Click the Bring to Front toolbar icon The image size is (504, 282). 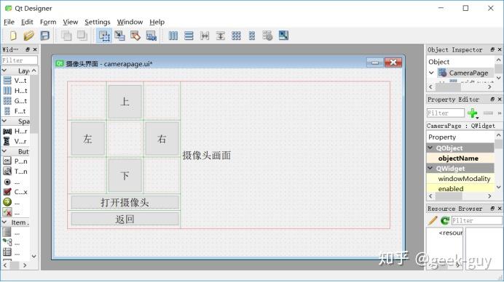tap(82, 36)
